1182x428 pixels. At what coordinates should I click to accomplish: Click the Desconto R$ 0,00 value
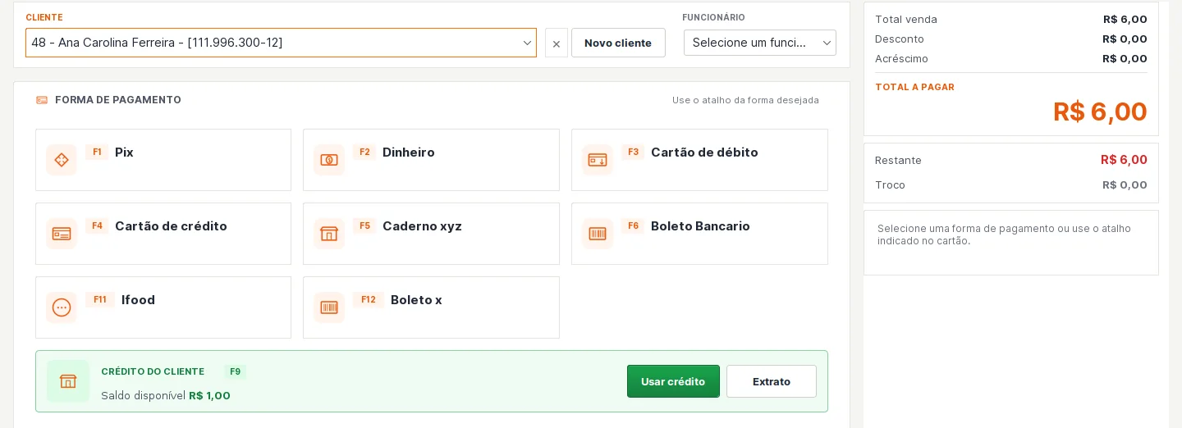pos(1125,39)
